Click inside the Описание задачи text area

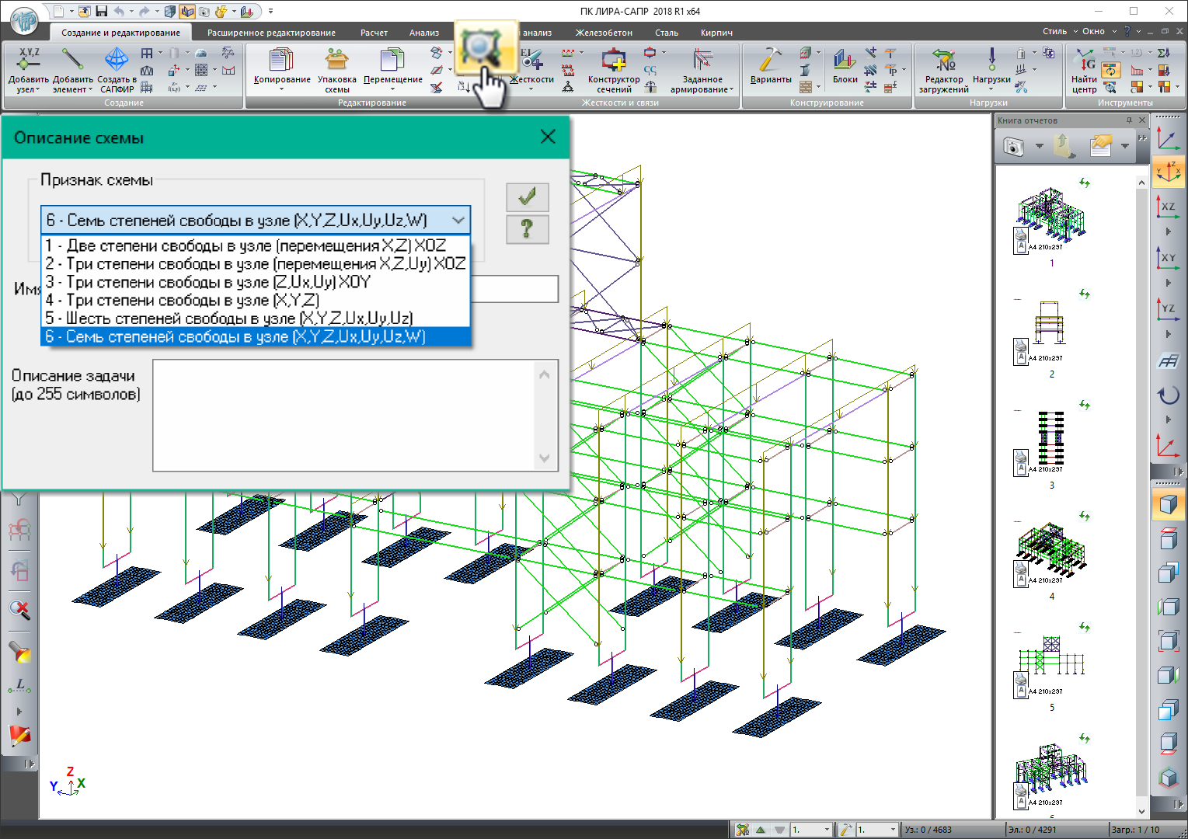[x=346, y=415]
